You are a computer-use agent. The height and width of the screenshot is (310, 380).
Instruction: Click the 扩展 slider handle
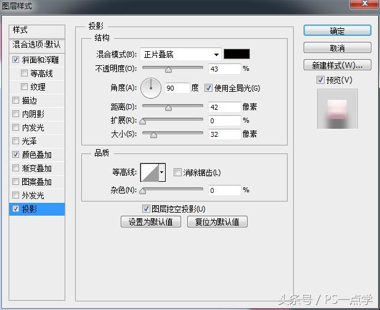coord(143,121)
